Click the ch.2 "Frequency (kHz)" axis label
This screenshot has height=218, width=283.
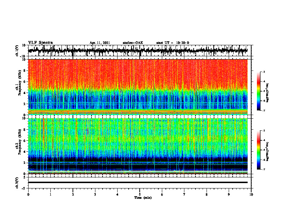coord(20,142)
